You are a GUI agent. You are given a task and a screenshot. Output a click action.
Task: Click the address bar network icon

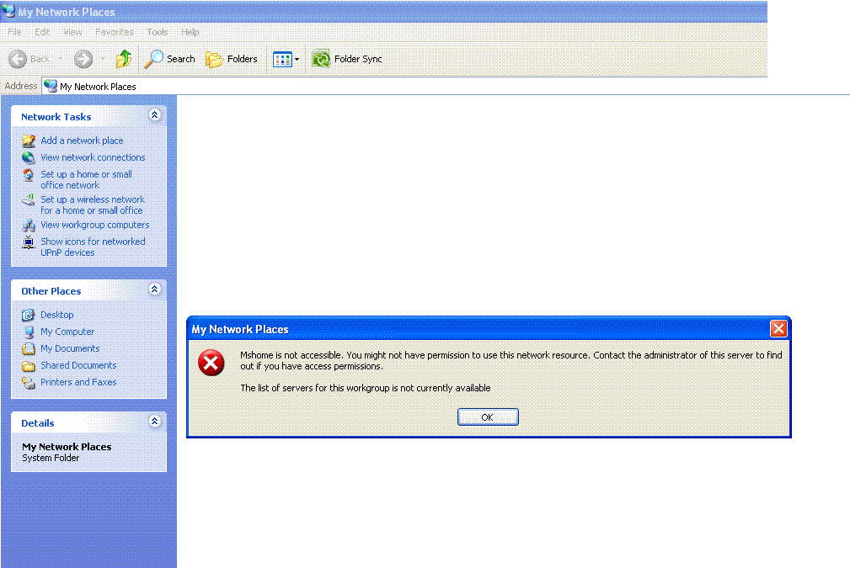(x=51, y=86)
